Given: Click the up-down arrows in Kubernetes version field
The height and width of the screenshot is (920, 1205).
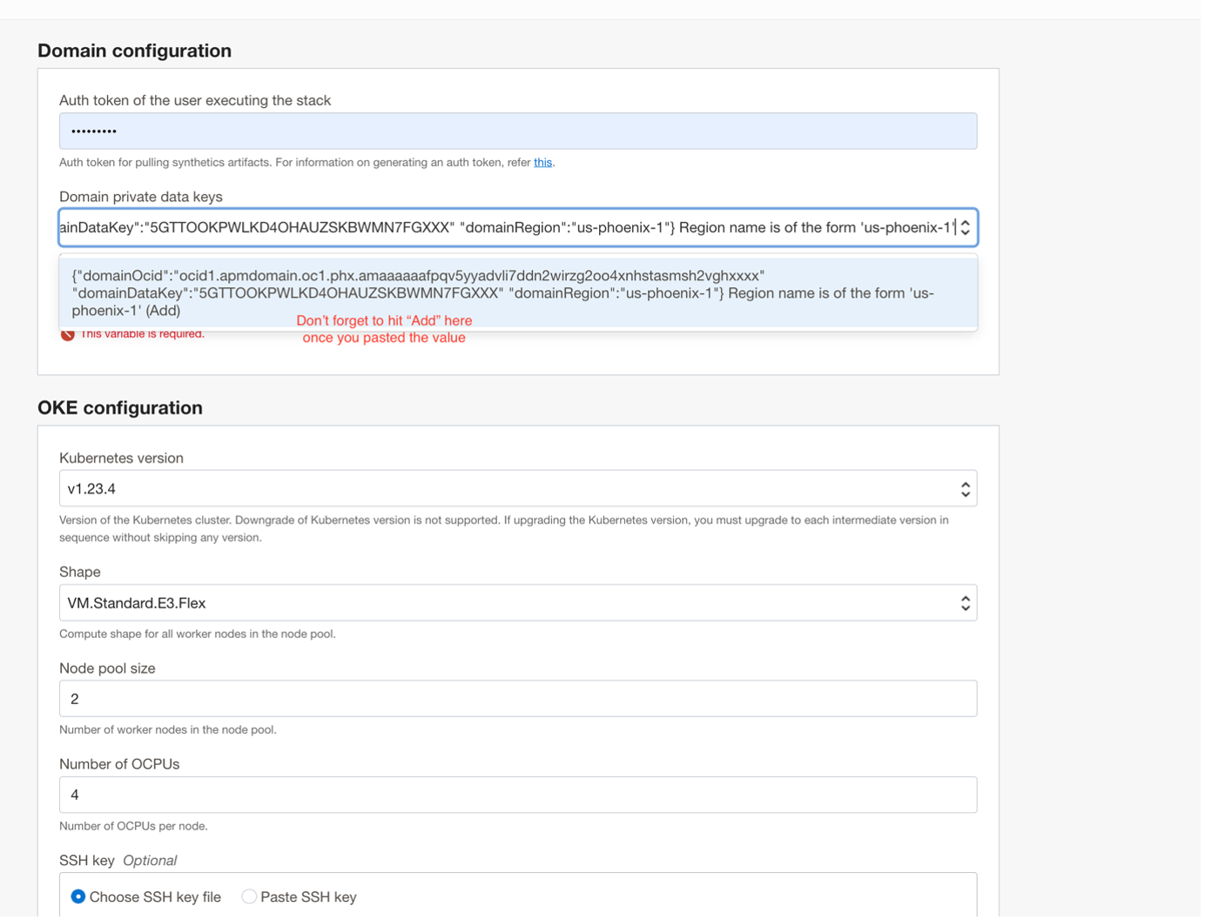Looking at the screenshot, I should click(965, 489).
